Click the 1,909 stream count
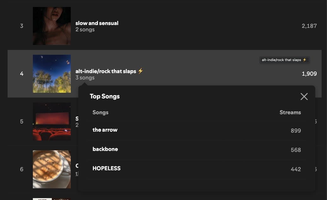The image size is (327, 200). (309, 74)
